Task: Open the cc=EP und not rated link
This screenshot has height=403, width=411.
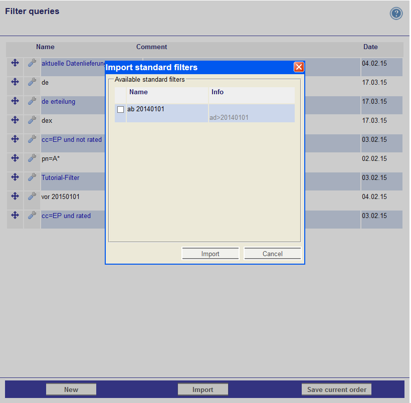Action: point(72,139)
